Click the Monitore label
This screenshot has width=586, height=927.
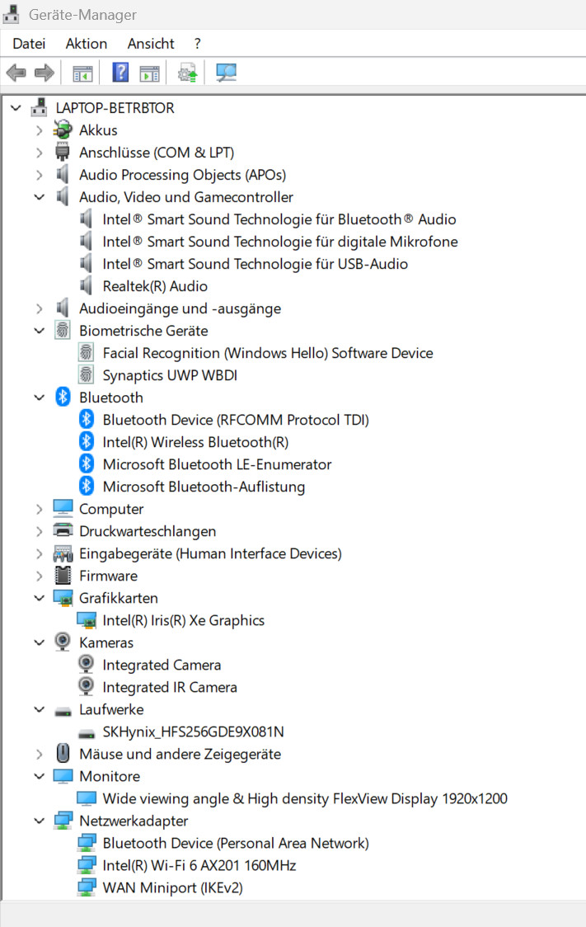pyautogui.click(x=110, y=776)
